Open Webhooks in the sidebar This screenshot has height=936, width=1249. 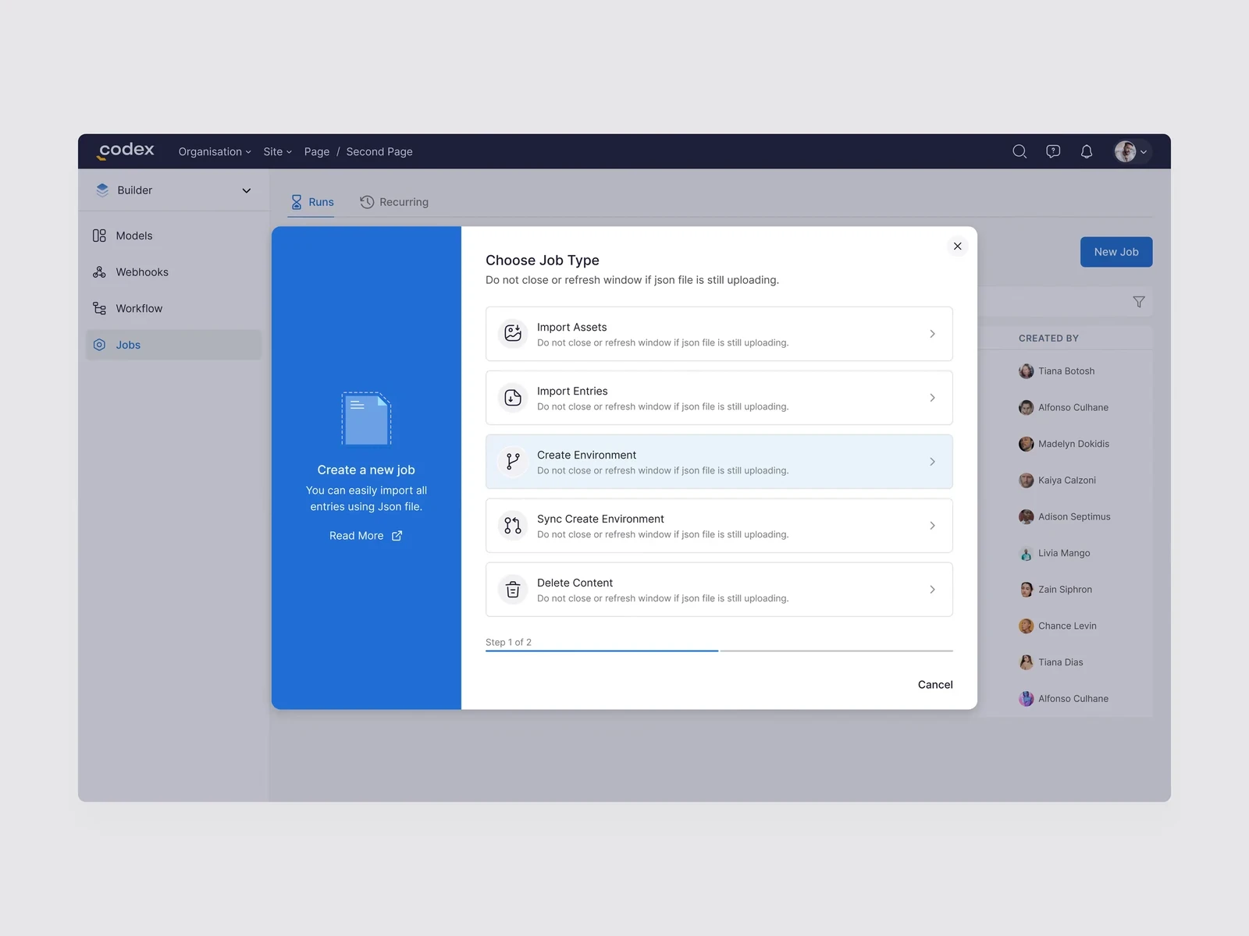[173, 272]
